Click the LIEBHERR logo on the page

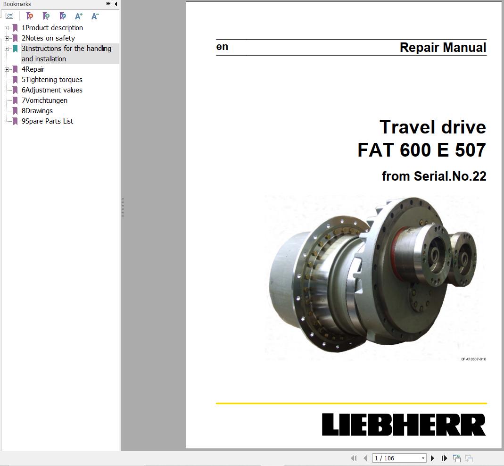(x=404, y=424)
